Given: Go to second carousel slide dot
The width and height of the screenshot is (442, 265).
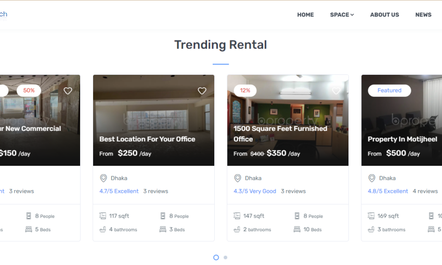Looking at the screenshot, I should click(x=225, y=257).
